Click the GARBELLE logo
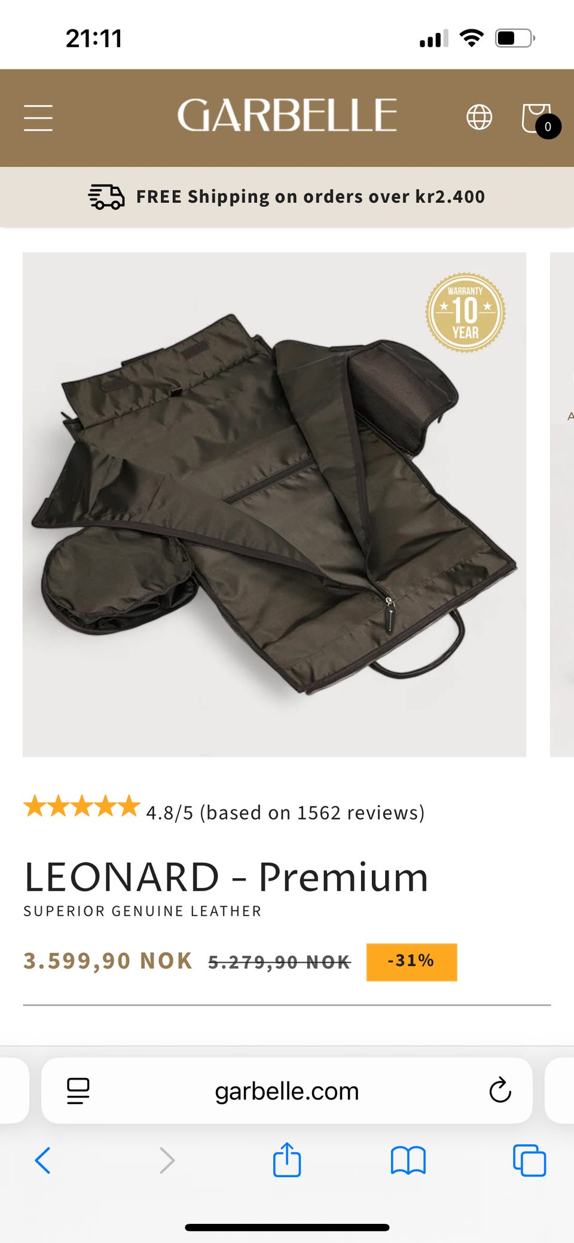Image resolution: width=574 pixels, height=1243 pixels. point(287,115)
